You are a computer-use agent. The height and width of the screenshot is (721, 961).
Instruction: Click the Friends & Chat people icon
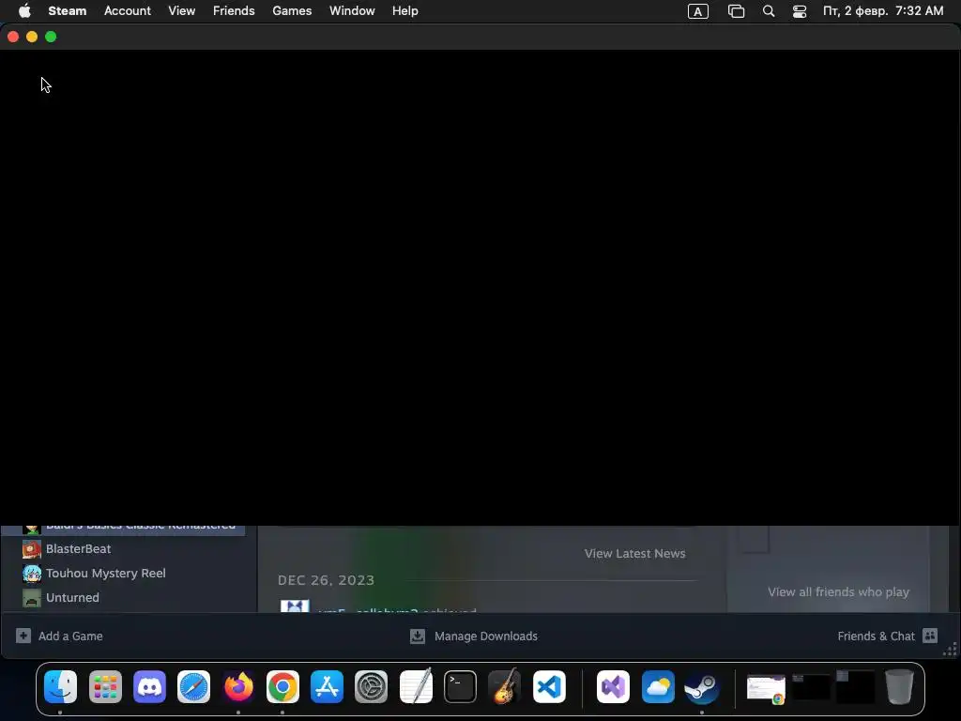[930, 636]
